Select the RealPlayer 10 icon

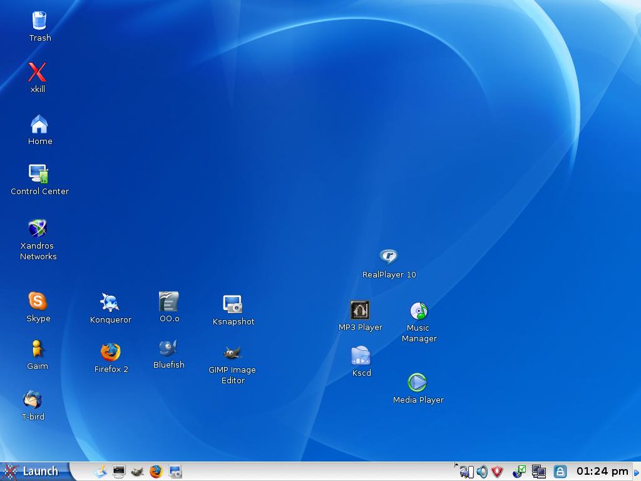(x=388, y=256)
